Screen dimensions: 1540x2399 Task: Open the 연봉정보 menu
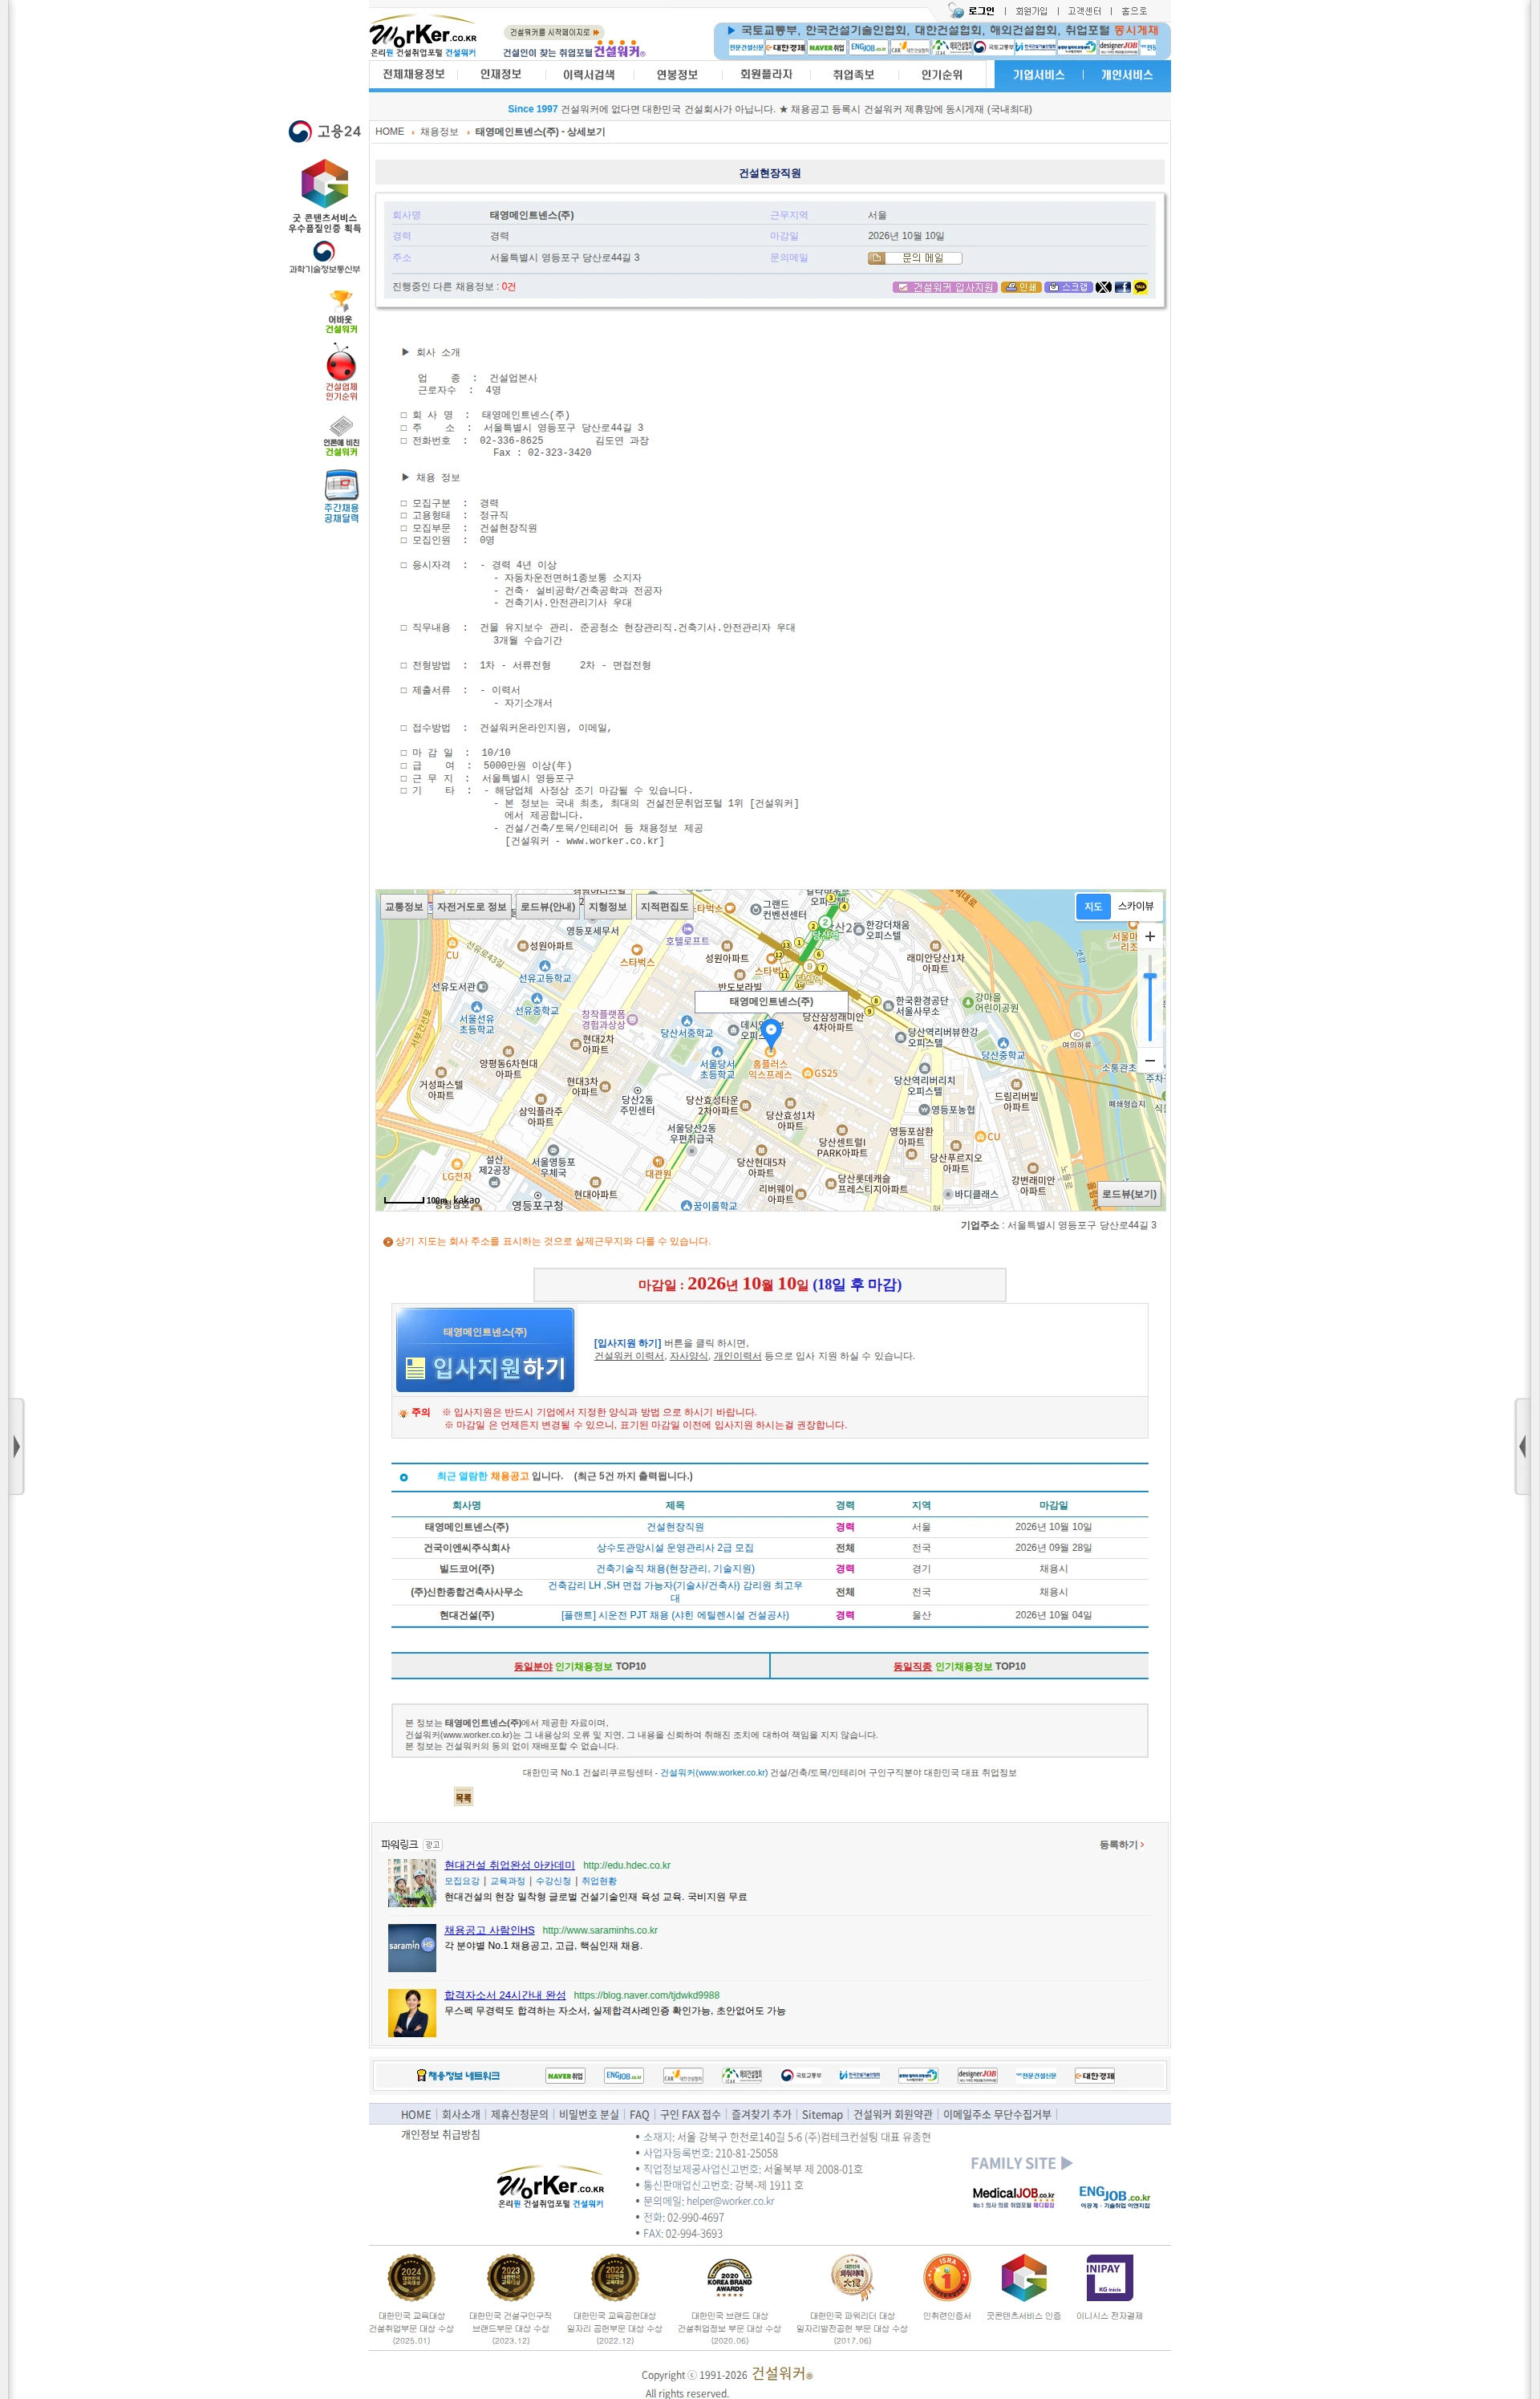click(677, 74)
